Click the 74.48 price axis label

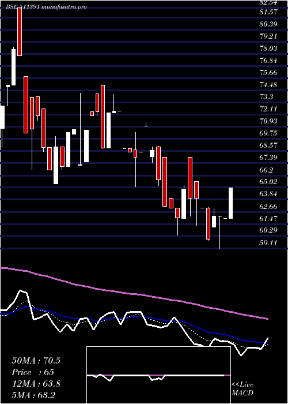tap(269, 84)
